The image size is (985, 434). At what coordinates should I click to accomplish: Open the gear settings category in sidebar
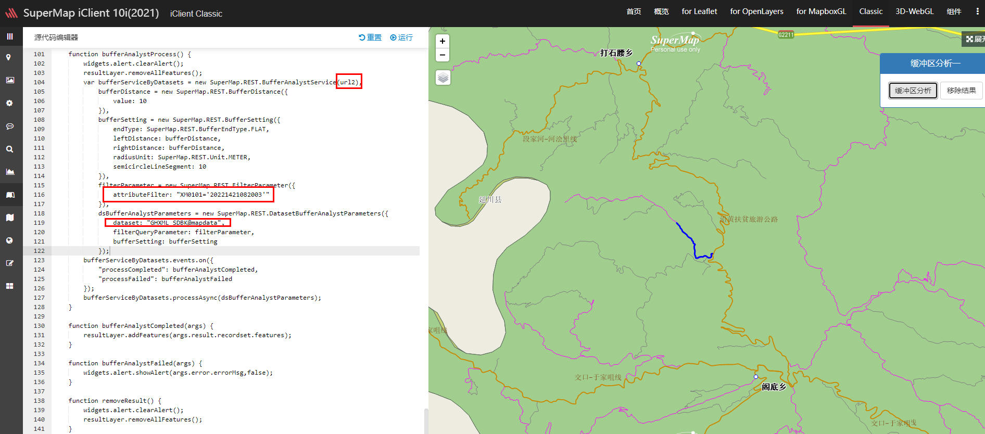(9, 103)
